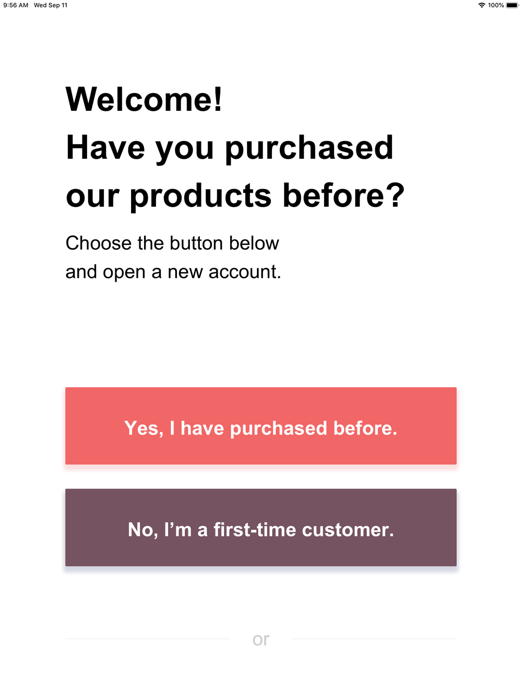This screenshot has height=697, width=522.
Task: Tap the 'Choose the button below' text
Action: tap(172, 243)
